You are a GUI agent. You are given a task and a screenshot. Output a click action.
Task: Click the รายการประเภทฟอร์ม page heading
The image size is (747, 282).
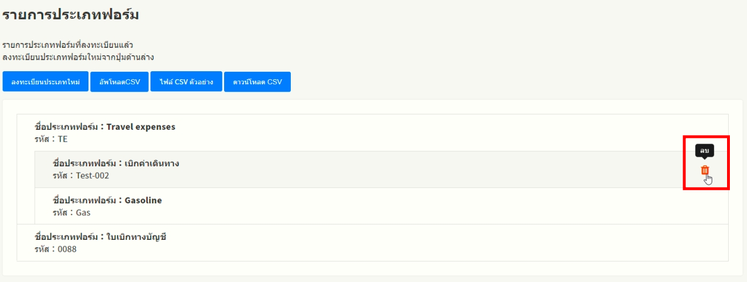pyautogui.click(x=71, y=15)
